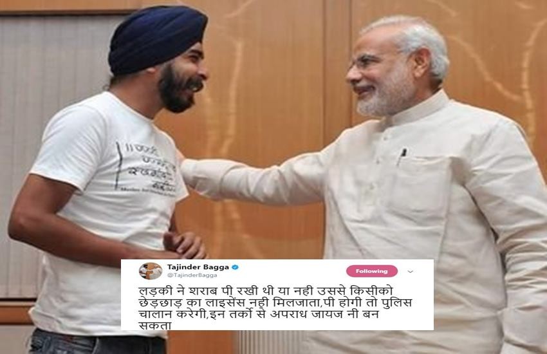Click the @TajinderBagga handle

(x=192, y=275)
